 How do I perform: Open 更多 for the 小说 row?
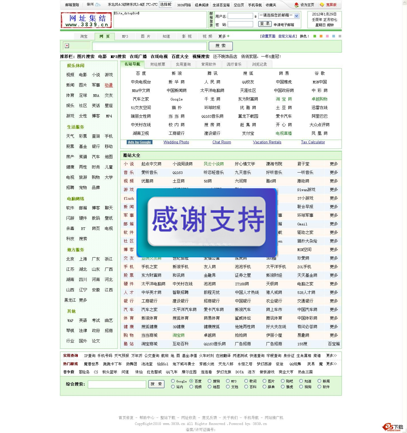334,164
